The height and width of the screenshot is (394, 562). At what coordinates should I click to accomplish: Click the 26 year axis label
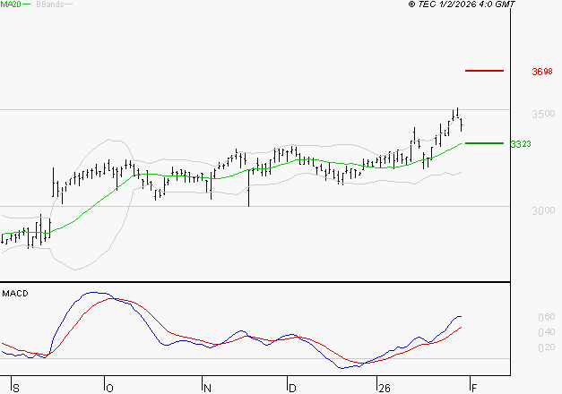[x=385, y=389]
